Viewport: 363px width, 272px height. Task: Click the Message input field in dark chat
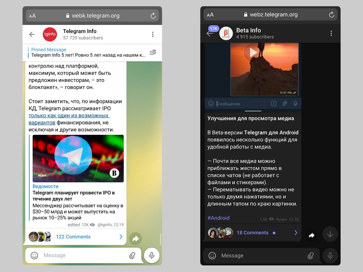click(x=261, y=256)
